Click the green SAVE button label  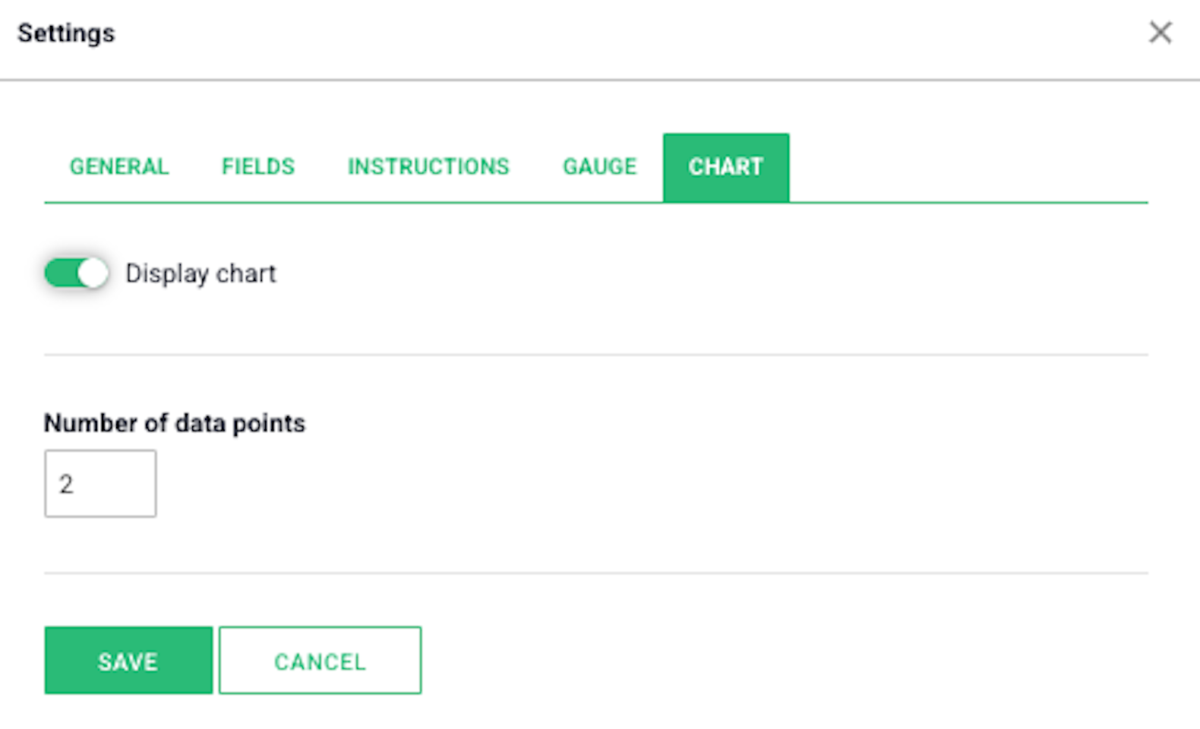(128, 662)
